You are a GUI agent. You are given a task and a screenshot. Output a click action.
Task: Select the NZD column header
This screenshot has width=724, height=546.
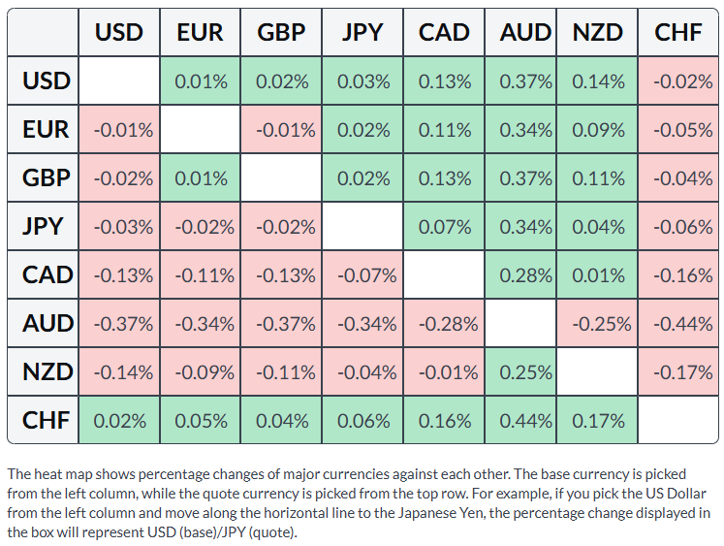pyautogui.click(x=597, y=32)
